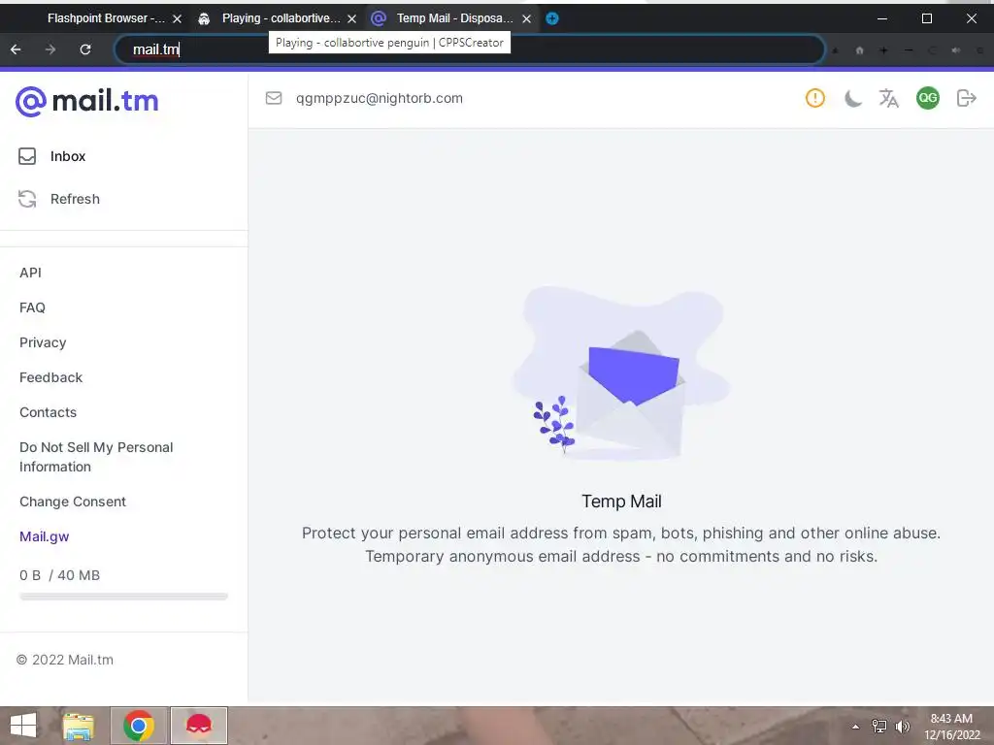Open the Change Consent link
Screen dimensions: 994x745
pos(73,502)
